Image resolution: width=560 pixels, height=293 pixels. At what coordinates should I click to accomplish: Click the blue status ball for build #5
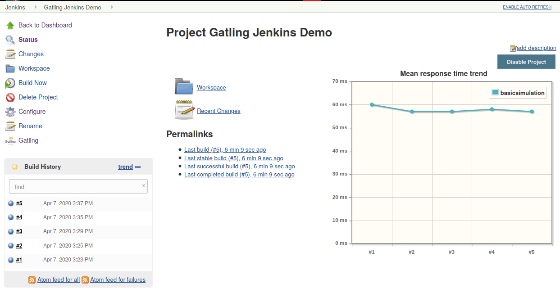(11, 203)
